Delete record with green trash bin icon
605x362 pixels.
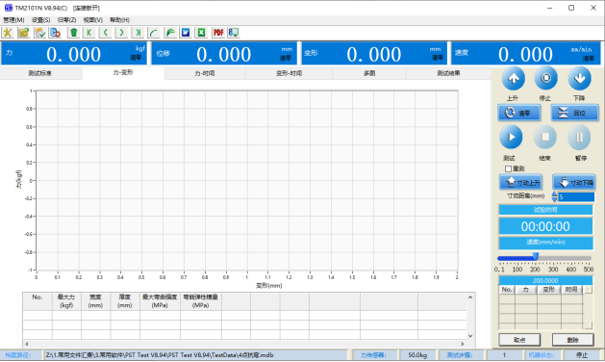73,33
